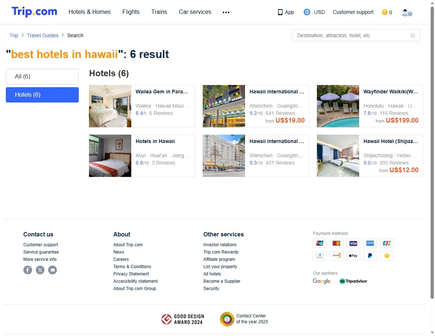This screenshot has width=435, height=336.
Task: Click the Trip Coins icon
Action: point(385,12)
